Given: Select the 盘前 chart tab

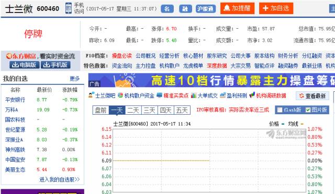Looking at the screenshot, I should 101,111.
